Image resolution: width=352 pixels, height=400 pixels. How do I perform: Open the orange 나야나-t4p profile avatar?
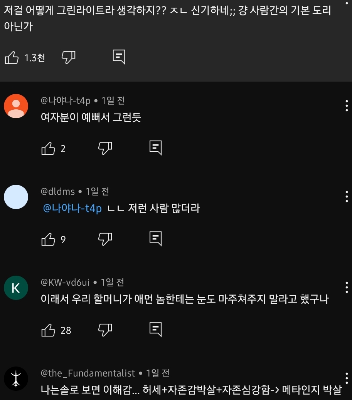click(x=16, y=106)
